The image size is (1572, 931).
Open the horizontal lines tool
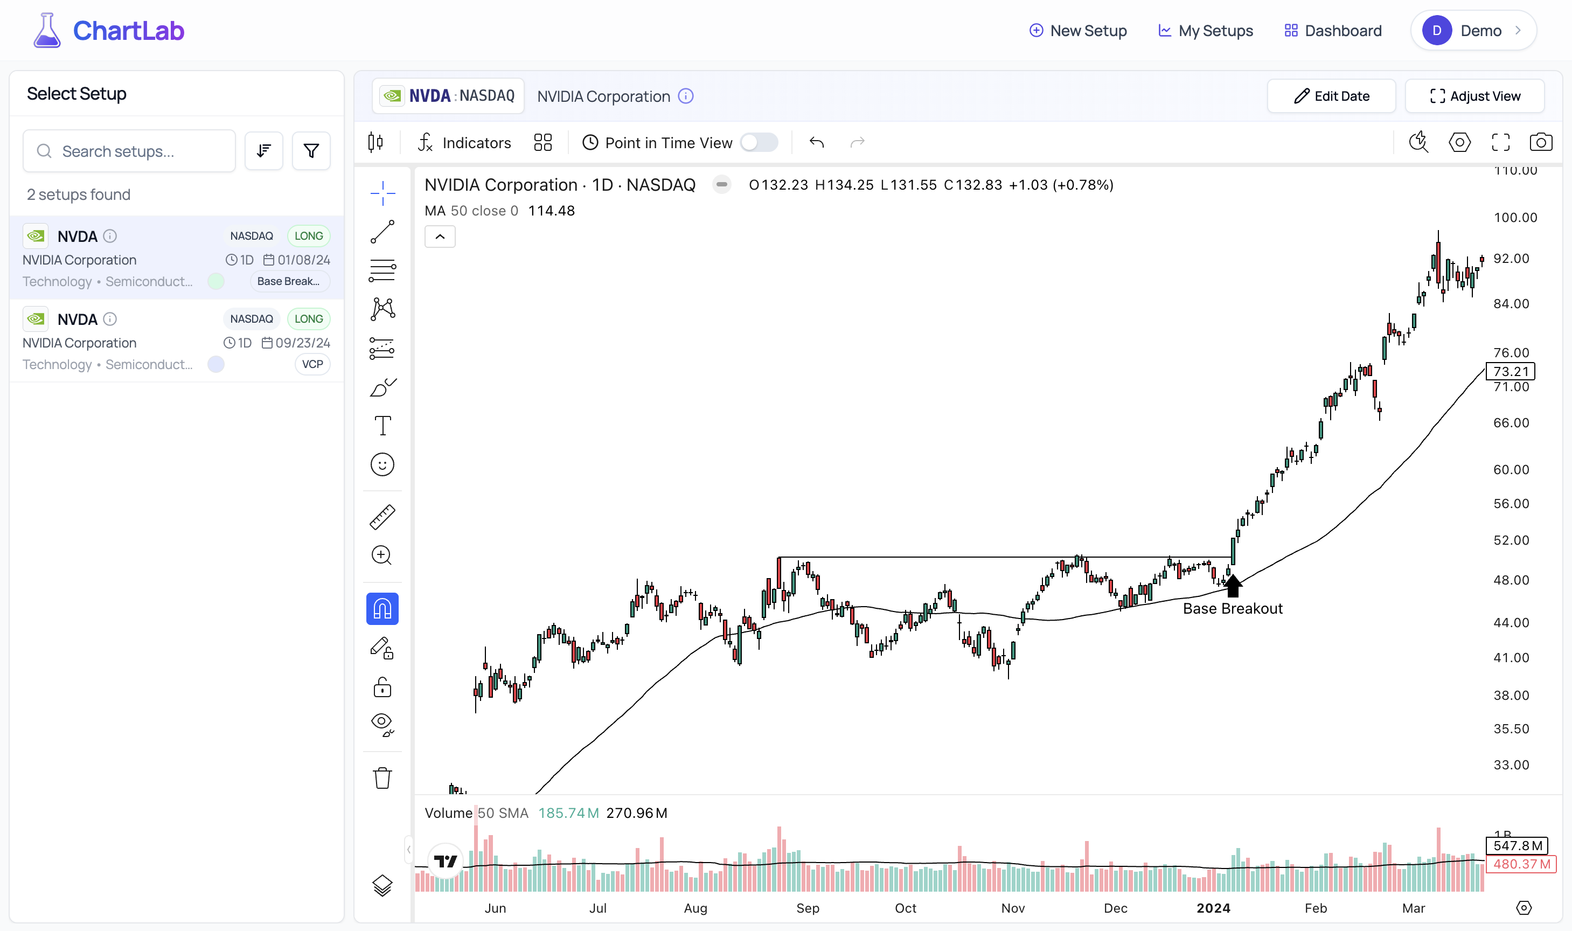tap(382, 270)
